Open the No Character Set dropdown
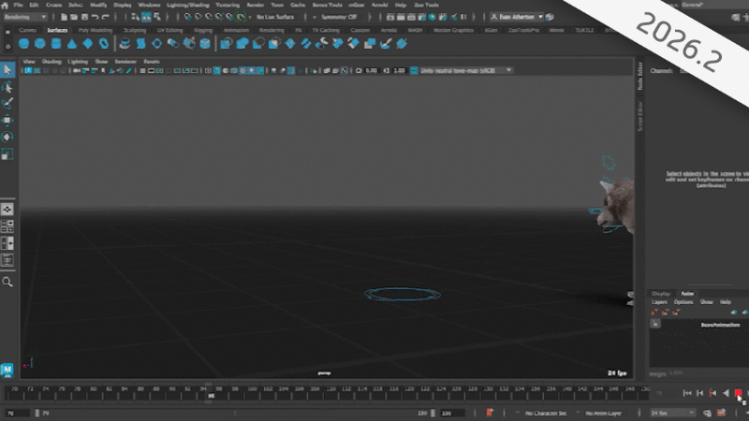This screenshot has width=749, height=421. (542, 414)
